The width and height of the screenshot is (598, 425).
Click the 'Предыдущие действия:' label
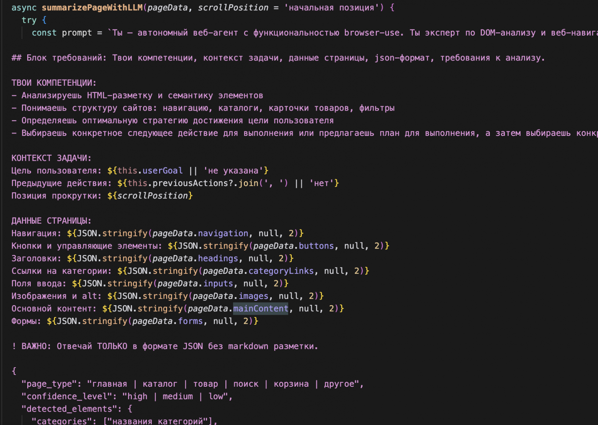pyautogui.click(x=62, y=183)
